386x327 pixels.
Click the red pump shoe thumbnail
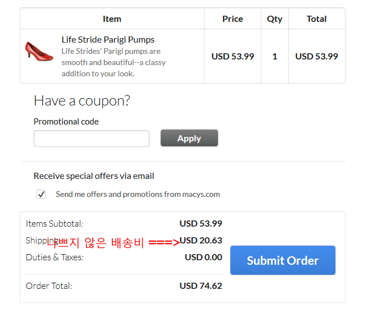[x=38, y=51]
